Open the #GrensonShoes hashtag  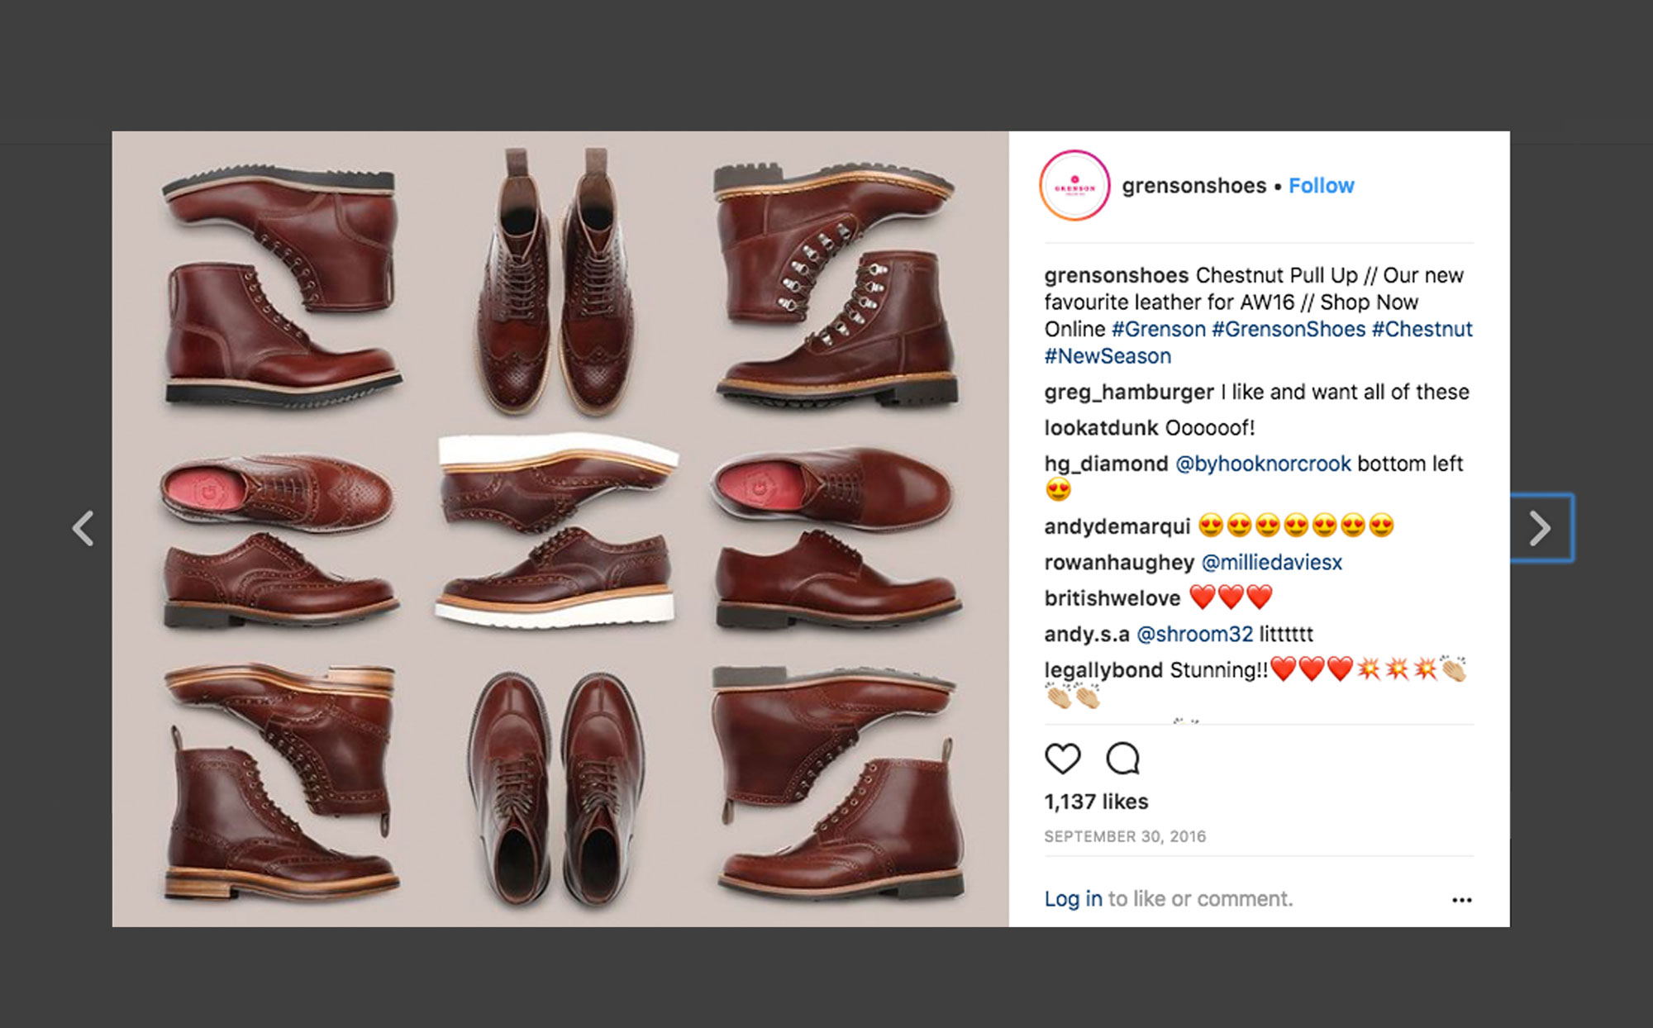pos(1288,329)
